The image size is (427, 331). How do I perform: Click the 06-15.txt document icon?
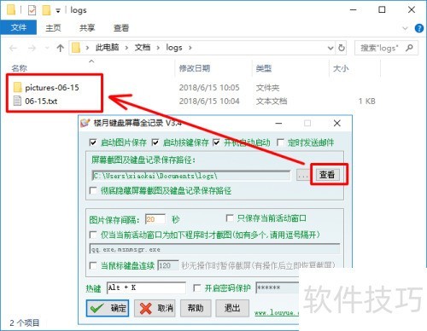coord(17,101)
